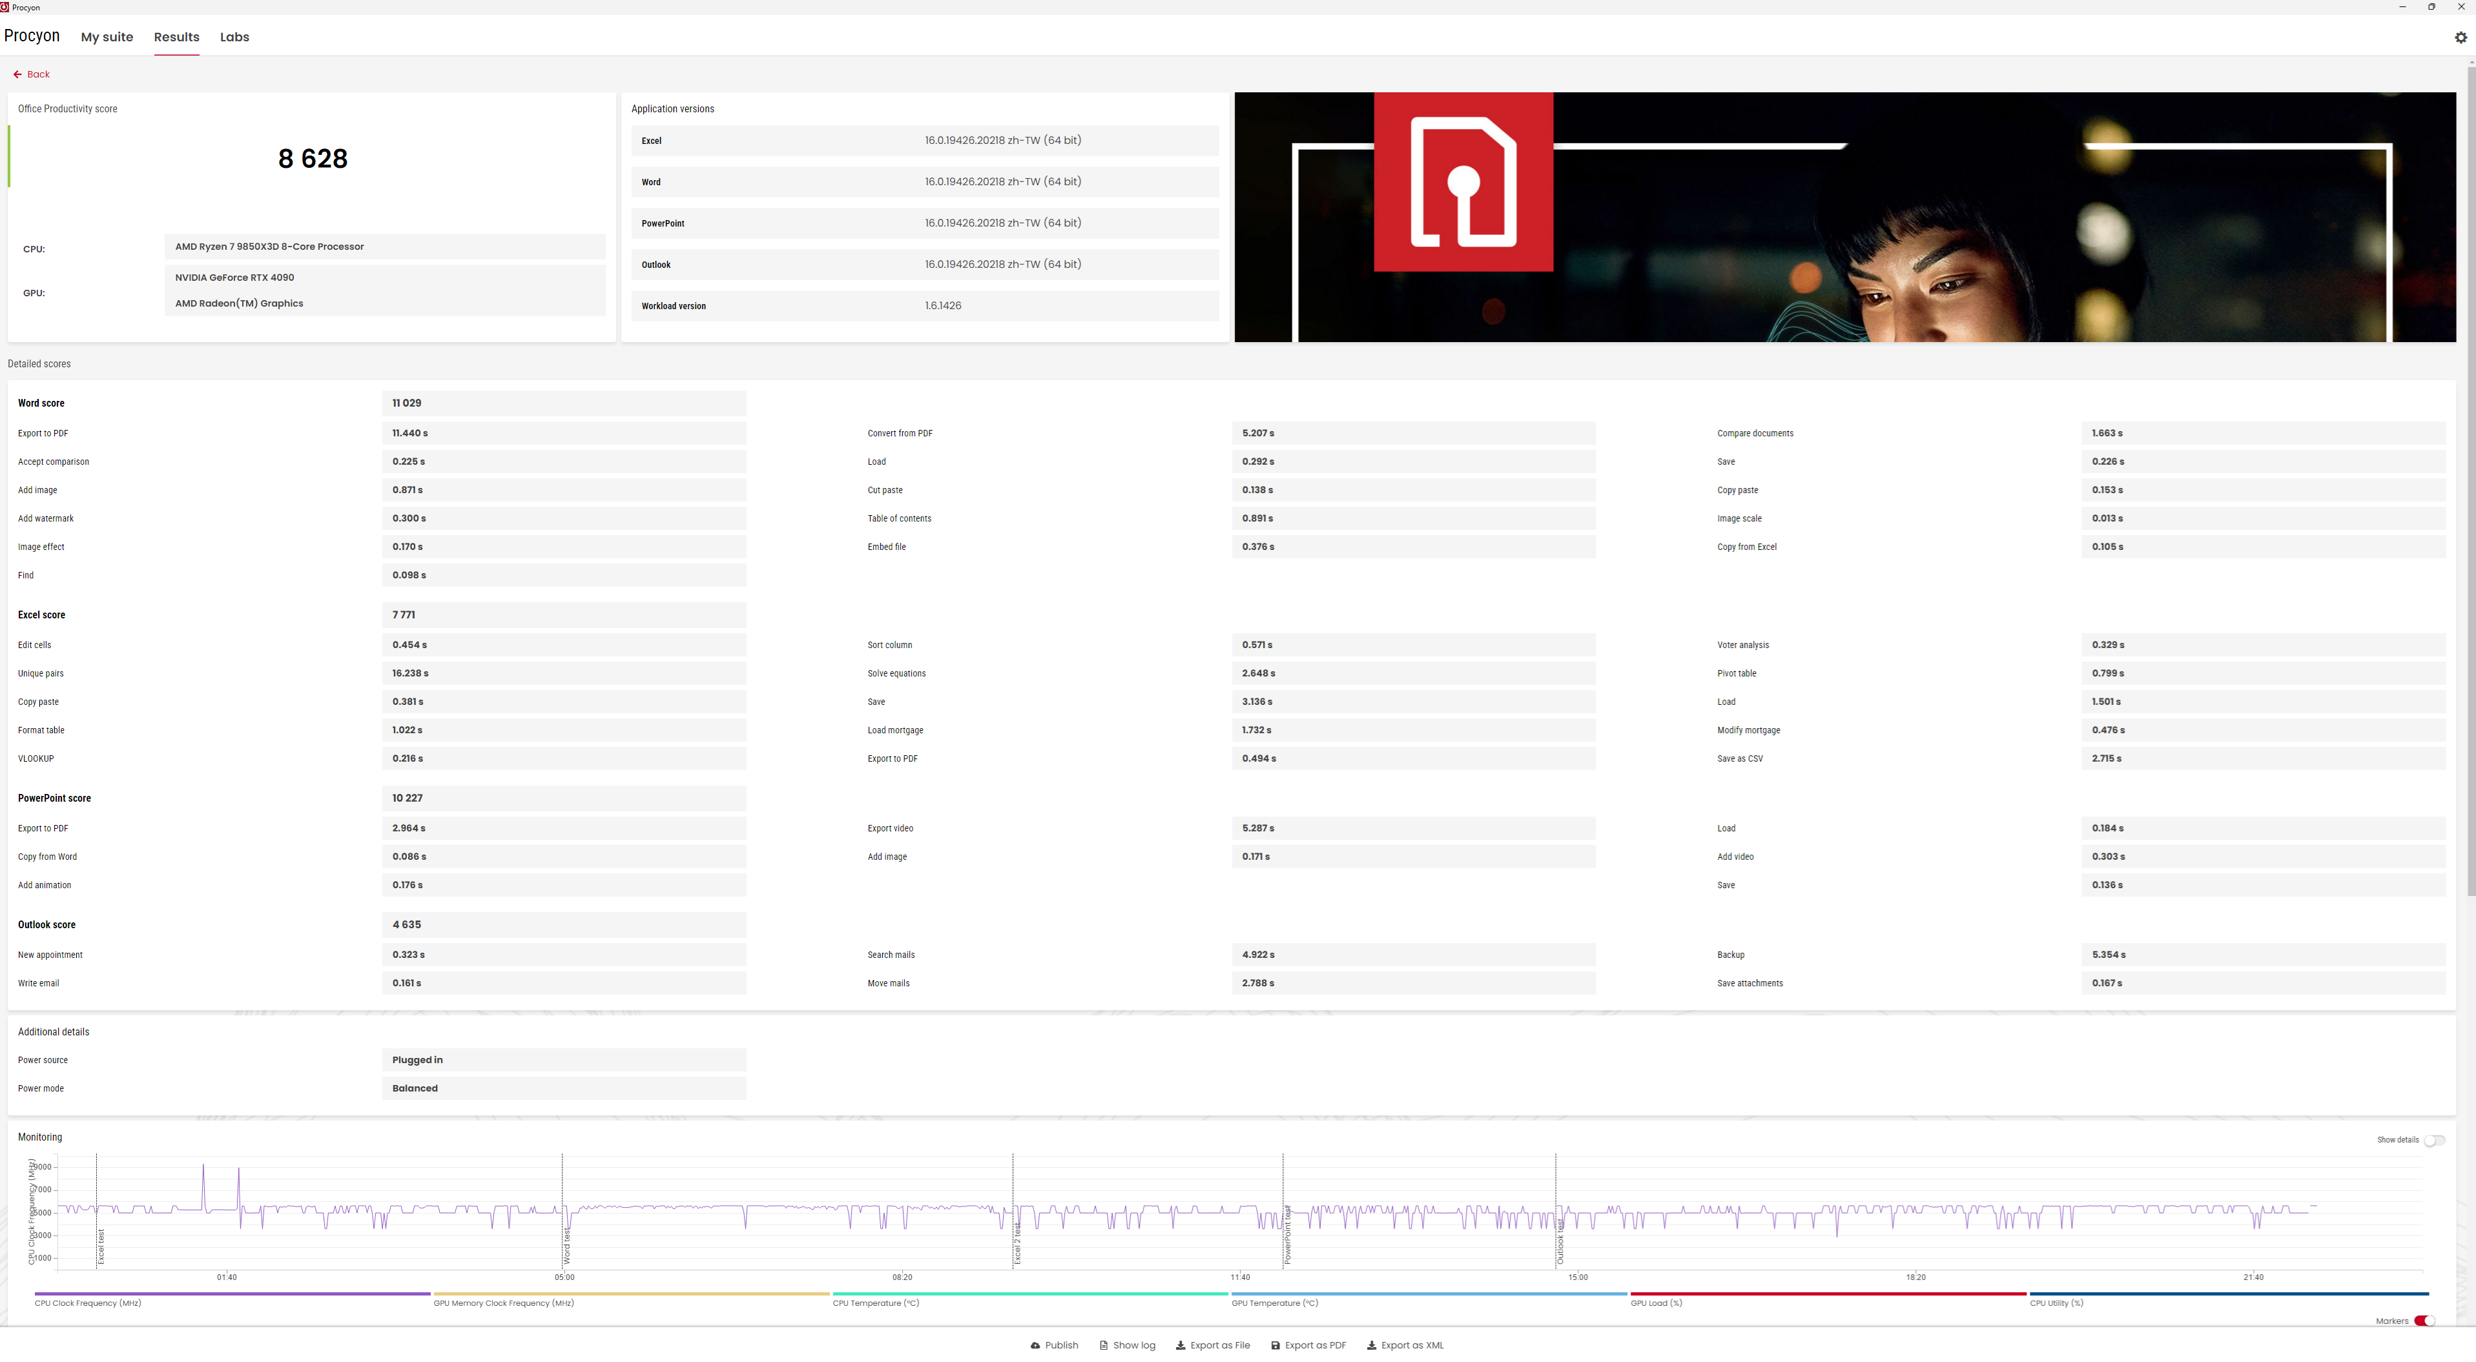
Task: Click the Procyon title in header
Action: (x=32, y=36)
